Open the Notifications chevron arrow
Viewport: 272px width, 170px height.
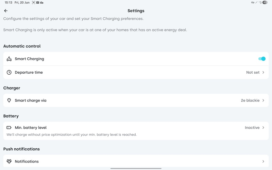point(263,162)
